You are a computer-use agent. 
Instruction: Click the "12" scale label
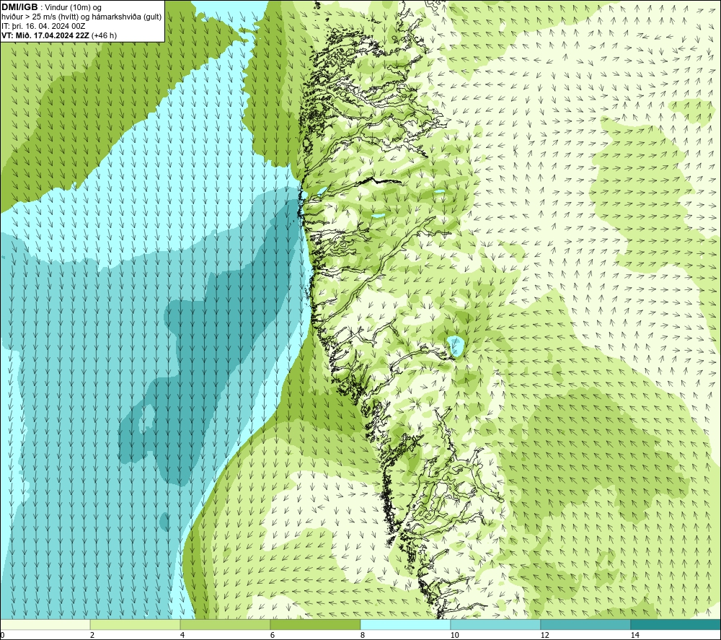pos(544,635)
